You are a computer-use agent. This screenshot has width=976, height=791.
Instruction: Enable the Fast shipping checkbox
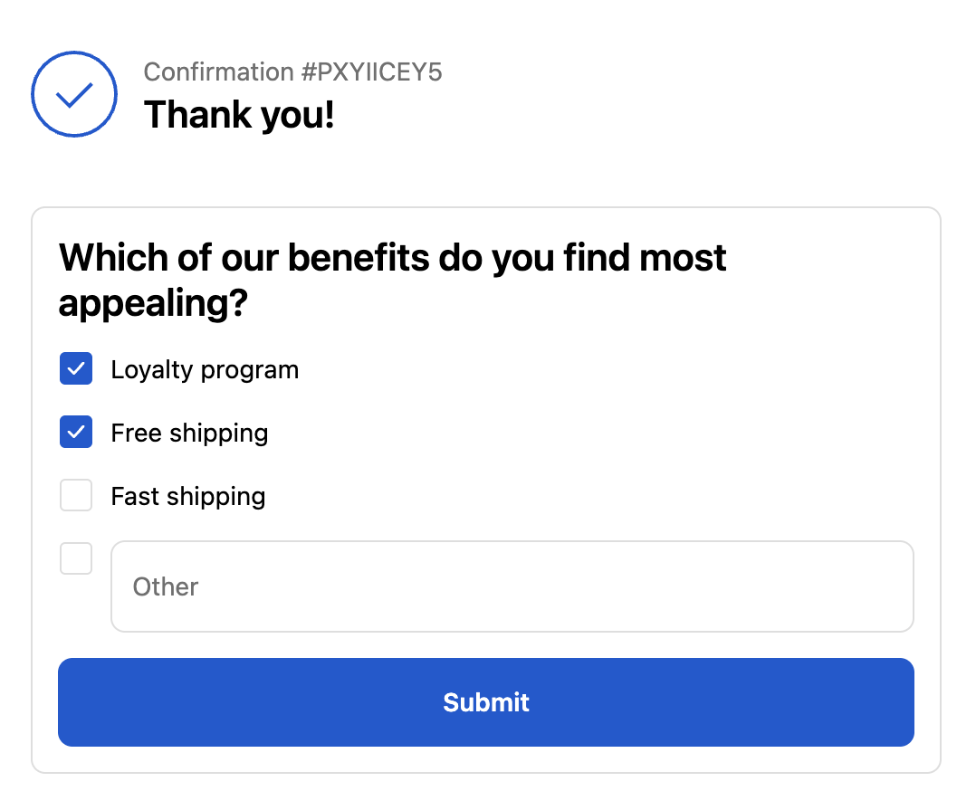pyautogui.click(x=76, y=496)
